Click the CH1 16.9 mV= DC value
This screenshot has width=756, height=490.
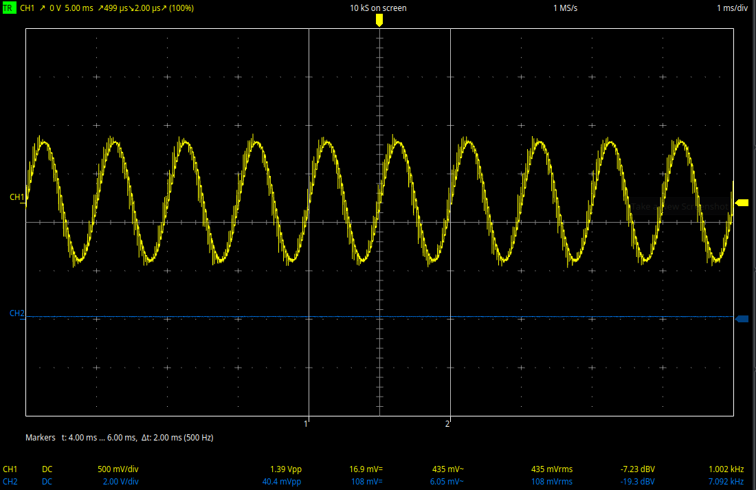(366, 469)
